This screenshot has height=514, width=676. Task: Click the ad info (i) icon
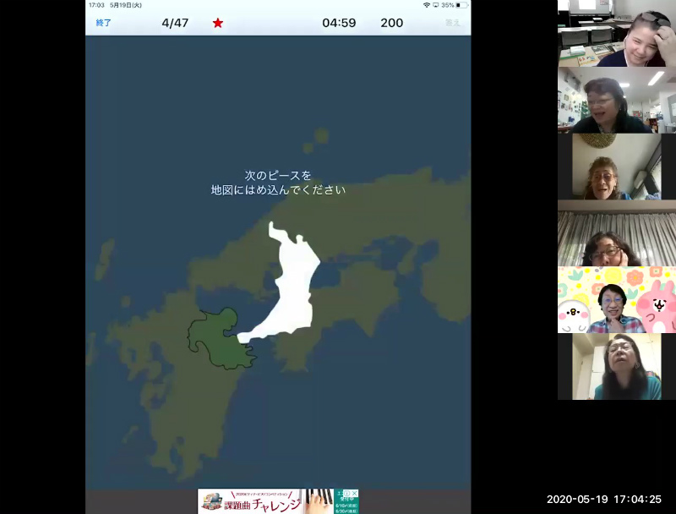click(347, 493)
